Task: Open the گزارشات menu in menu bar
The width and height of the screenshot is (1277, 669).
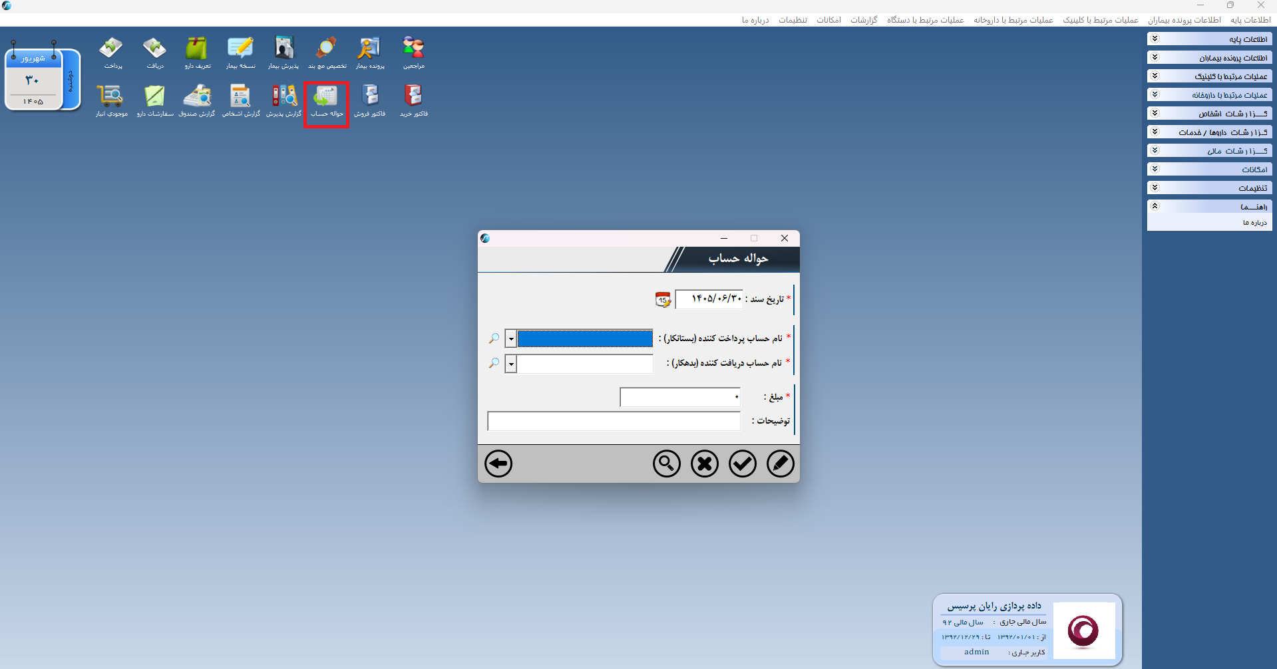Action: coord(864,20)
